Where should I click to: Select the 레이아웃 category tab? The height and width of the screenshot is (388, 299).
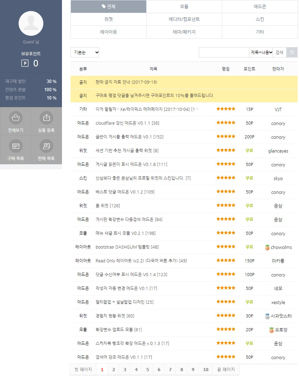coord(109,32)
